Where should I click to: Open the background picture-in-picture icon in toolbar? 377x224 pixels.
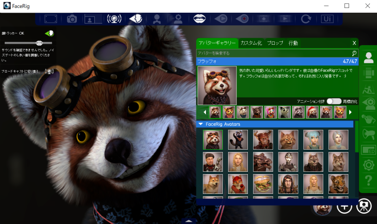93,19
